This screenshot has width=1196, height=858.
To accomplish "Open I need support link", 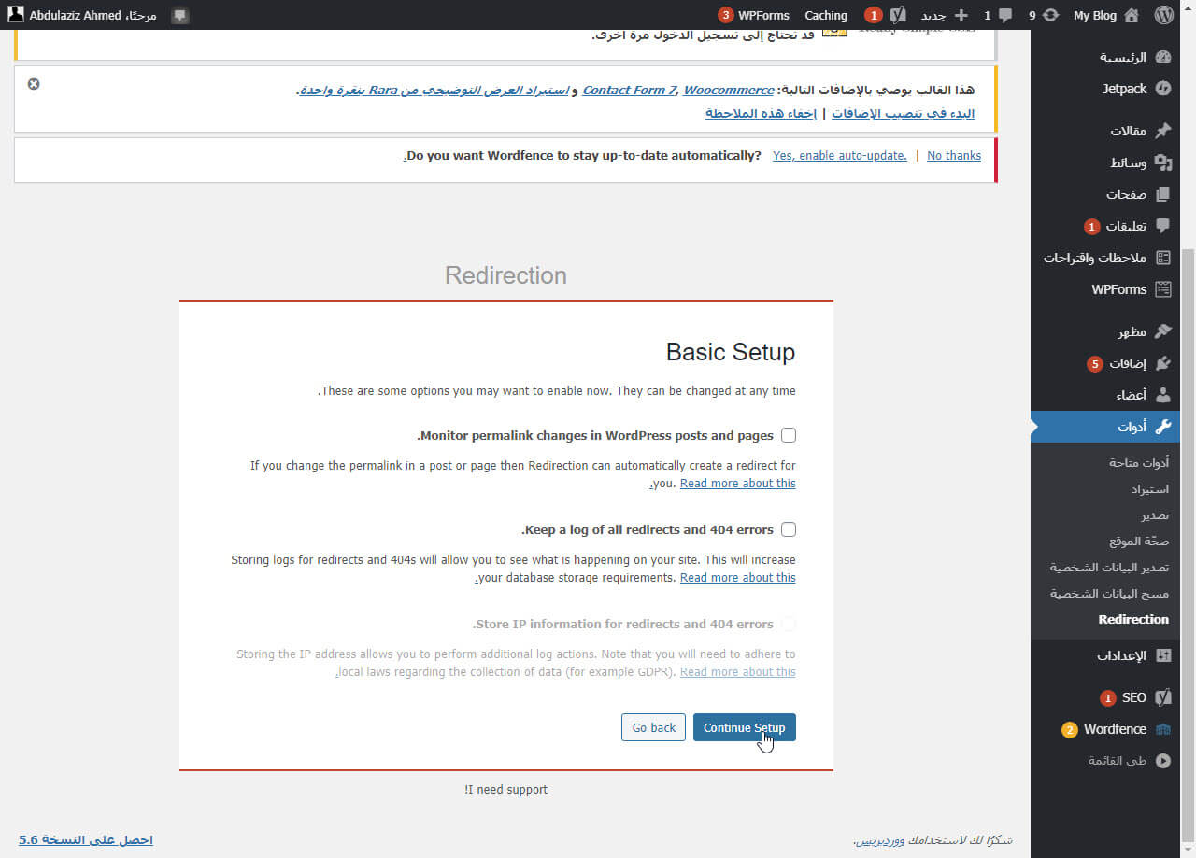I will click(x=505, y=790).
